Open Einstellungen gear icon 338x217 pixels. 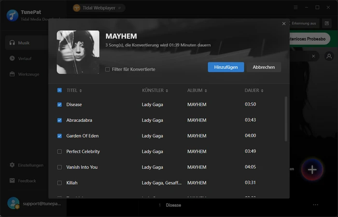tap(12, 165)
